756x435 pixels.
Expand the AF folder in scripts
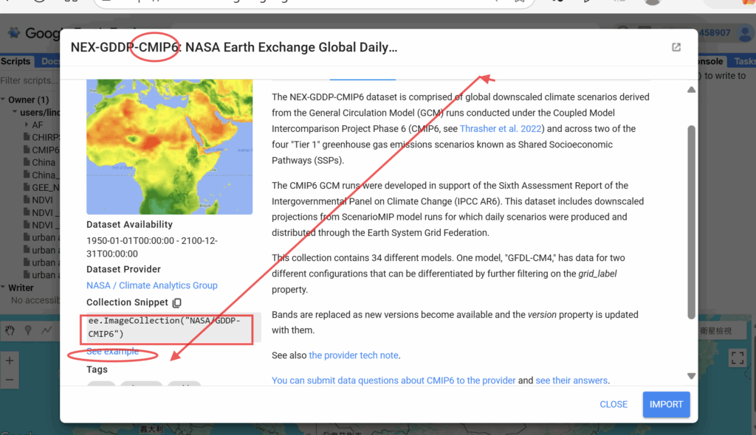tap(27, 125)
